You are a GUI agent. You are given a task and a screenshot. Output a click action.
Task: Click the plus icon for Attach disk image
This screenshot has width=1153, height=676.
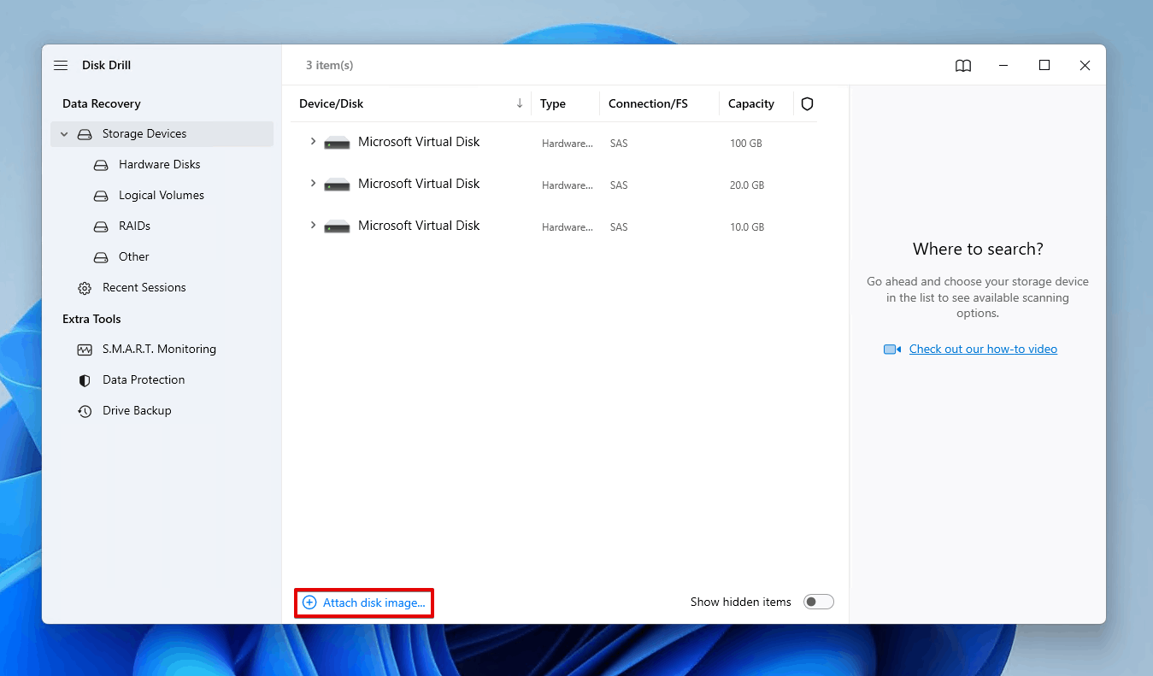(309, 603)
